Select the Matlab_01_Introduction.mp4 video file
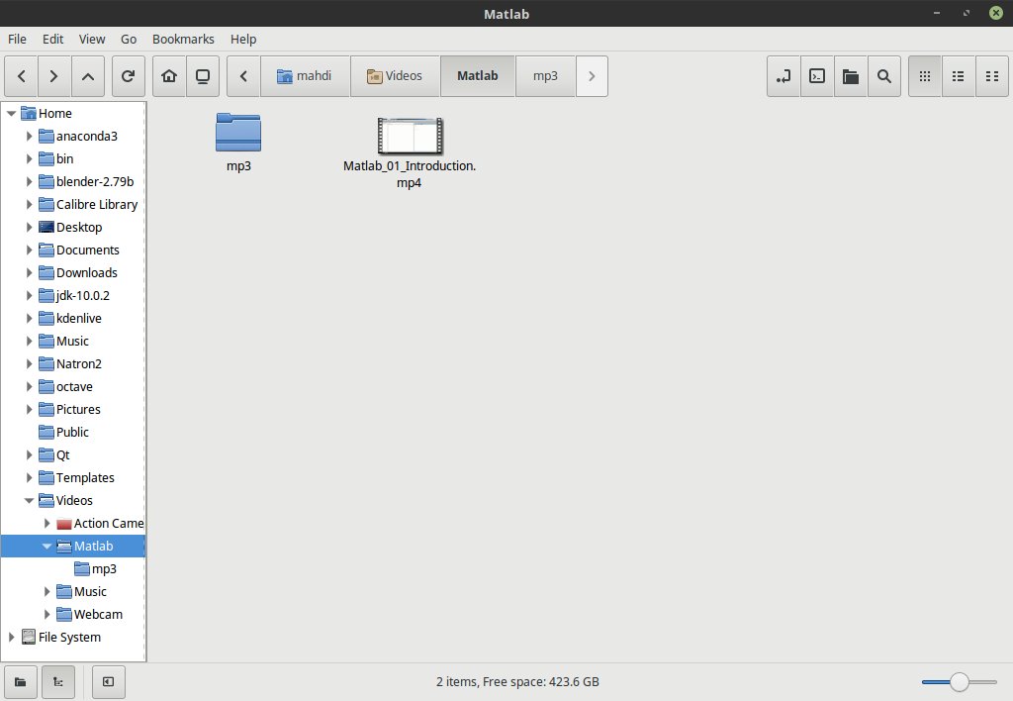 pyautogui.click(x=410, y=152)
